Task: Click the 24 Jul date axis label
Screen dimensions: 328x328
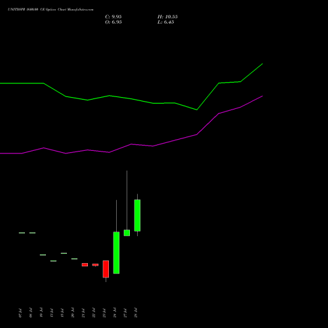Action: coord(115,313)
